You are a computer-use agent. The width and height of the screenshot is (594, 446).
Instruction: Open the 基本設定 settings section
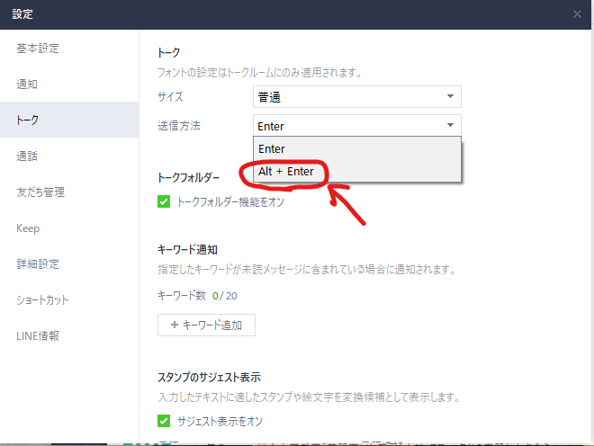tap(38, 48)
